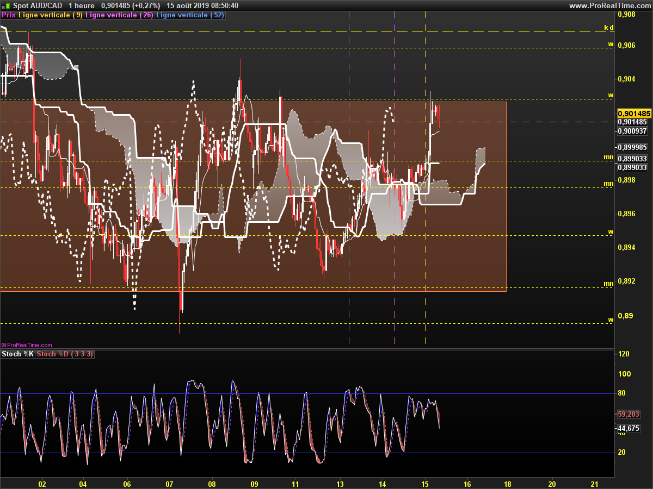Click date 08 on the time axis
653x489 pixels.
(x=212, y=484)
